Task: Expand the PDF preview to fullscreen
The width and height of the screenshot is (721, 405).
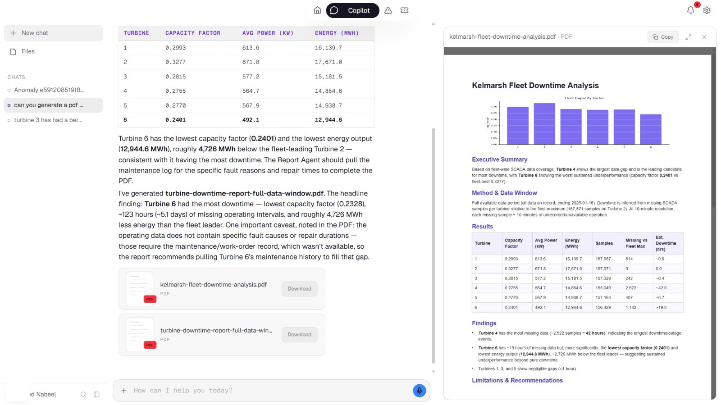Action: point(689,37)
